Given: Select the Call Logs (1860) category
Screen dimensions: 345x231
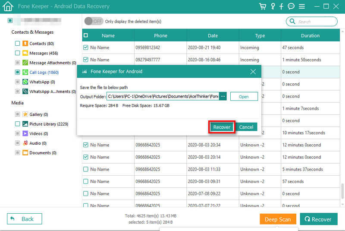Looking at the screenshot, I should click(x=44, y=72).
